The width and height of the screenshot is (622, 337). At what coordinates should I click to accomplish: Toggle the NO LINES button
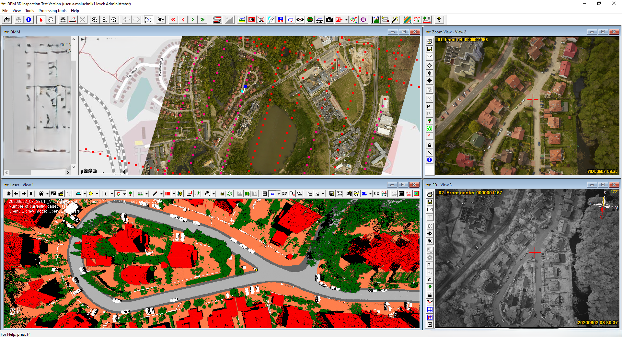coord(299,194)
